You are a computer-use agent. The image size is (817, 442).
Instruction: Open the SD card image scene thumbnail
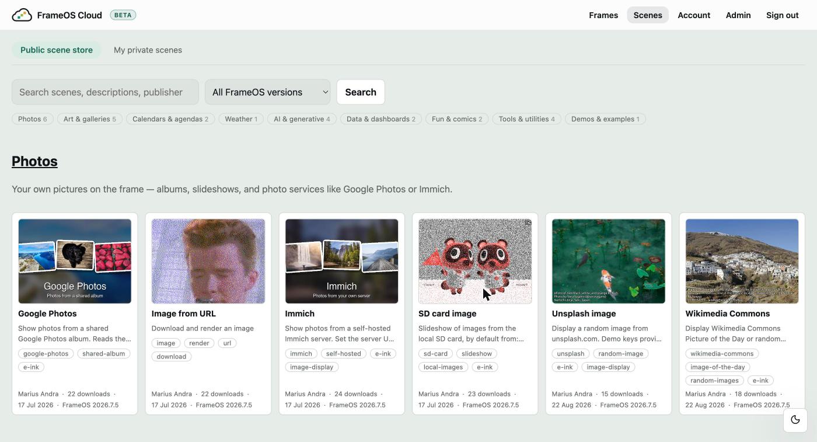coord(475,261)
